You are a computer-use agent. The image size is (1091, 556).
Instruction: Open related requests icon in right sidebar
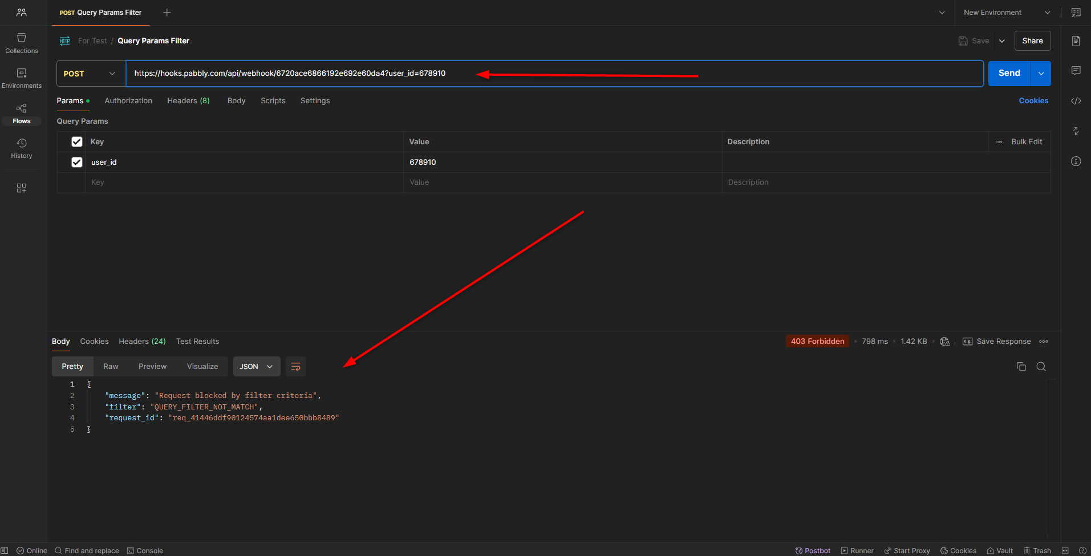tap(1076, 131)
